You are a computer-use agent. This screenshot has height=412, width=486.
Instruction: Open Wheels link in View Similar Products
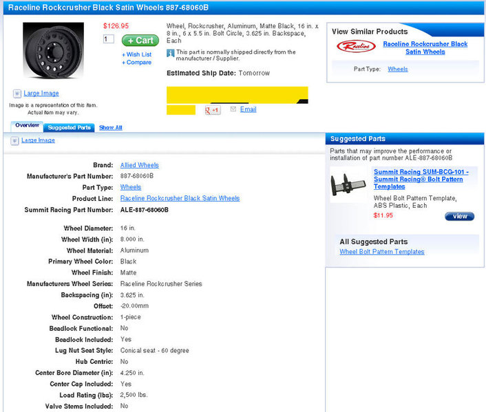pyautogui.click(x=398, y=69)
